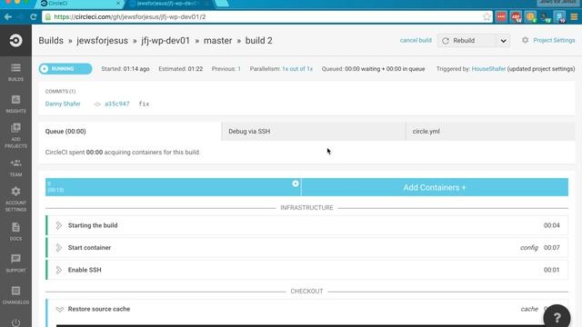Click the commit hash icon beside a35c947
This screenshot has width=582, height=327.
click(97, 104)
